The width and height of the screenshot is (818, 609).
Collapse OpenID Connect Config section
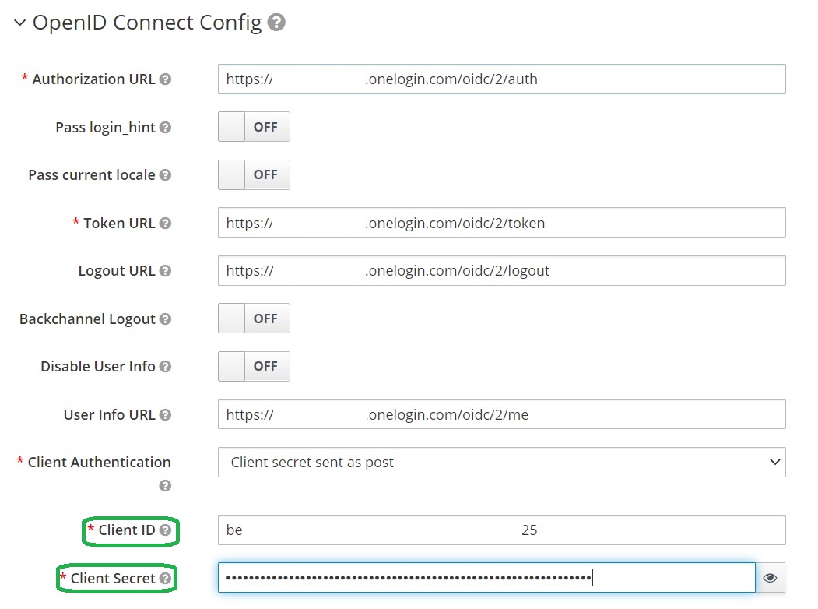click(x=19, y=23)
